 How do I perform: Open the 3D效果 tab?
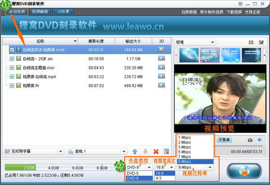pyautogui.click(x=63, y=12)
